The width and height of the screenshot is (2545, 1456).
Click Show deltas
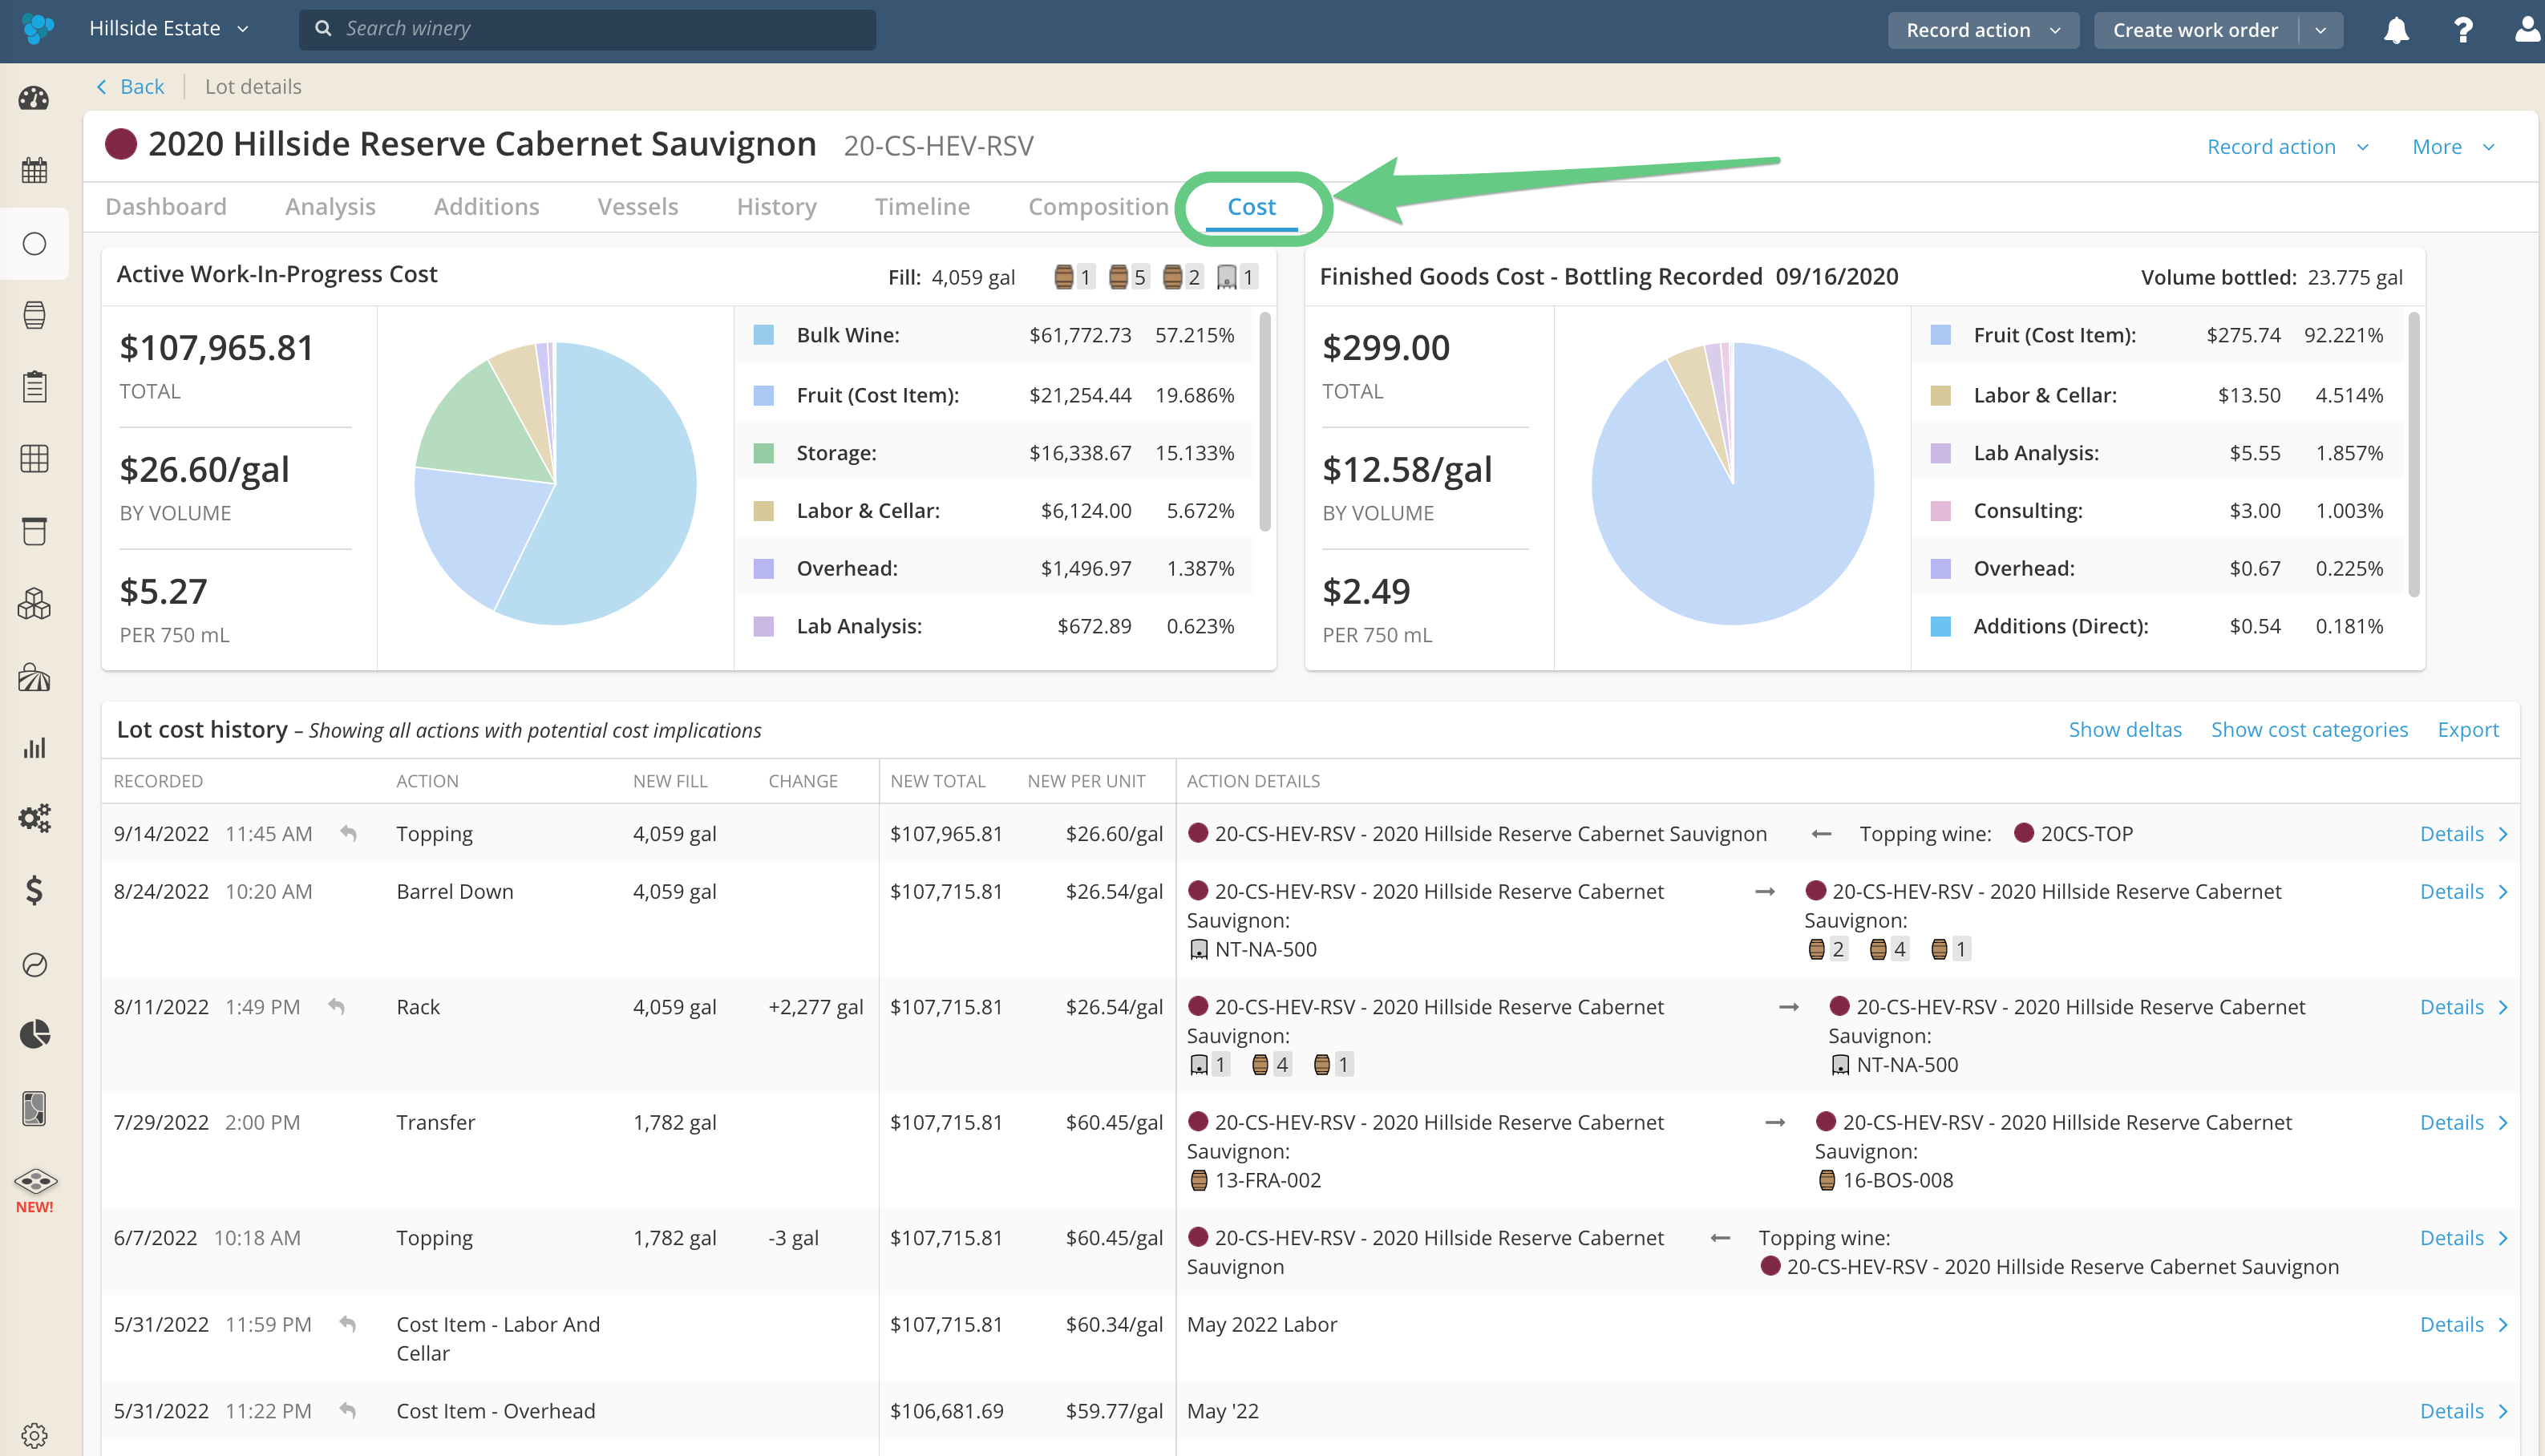[2125, 729]
